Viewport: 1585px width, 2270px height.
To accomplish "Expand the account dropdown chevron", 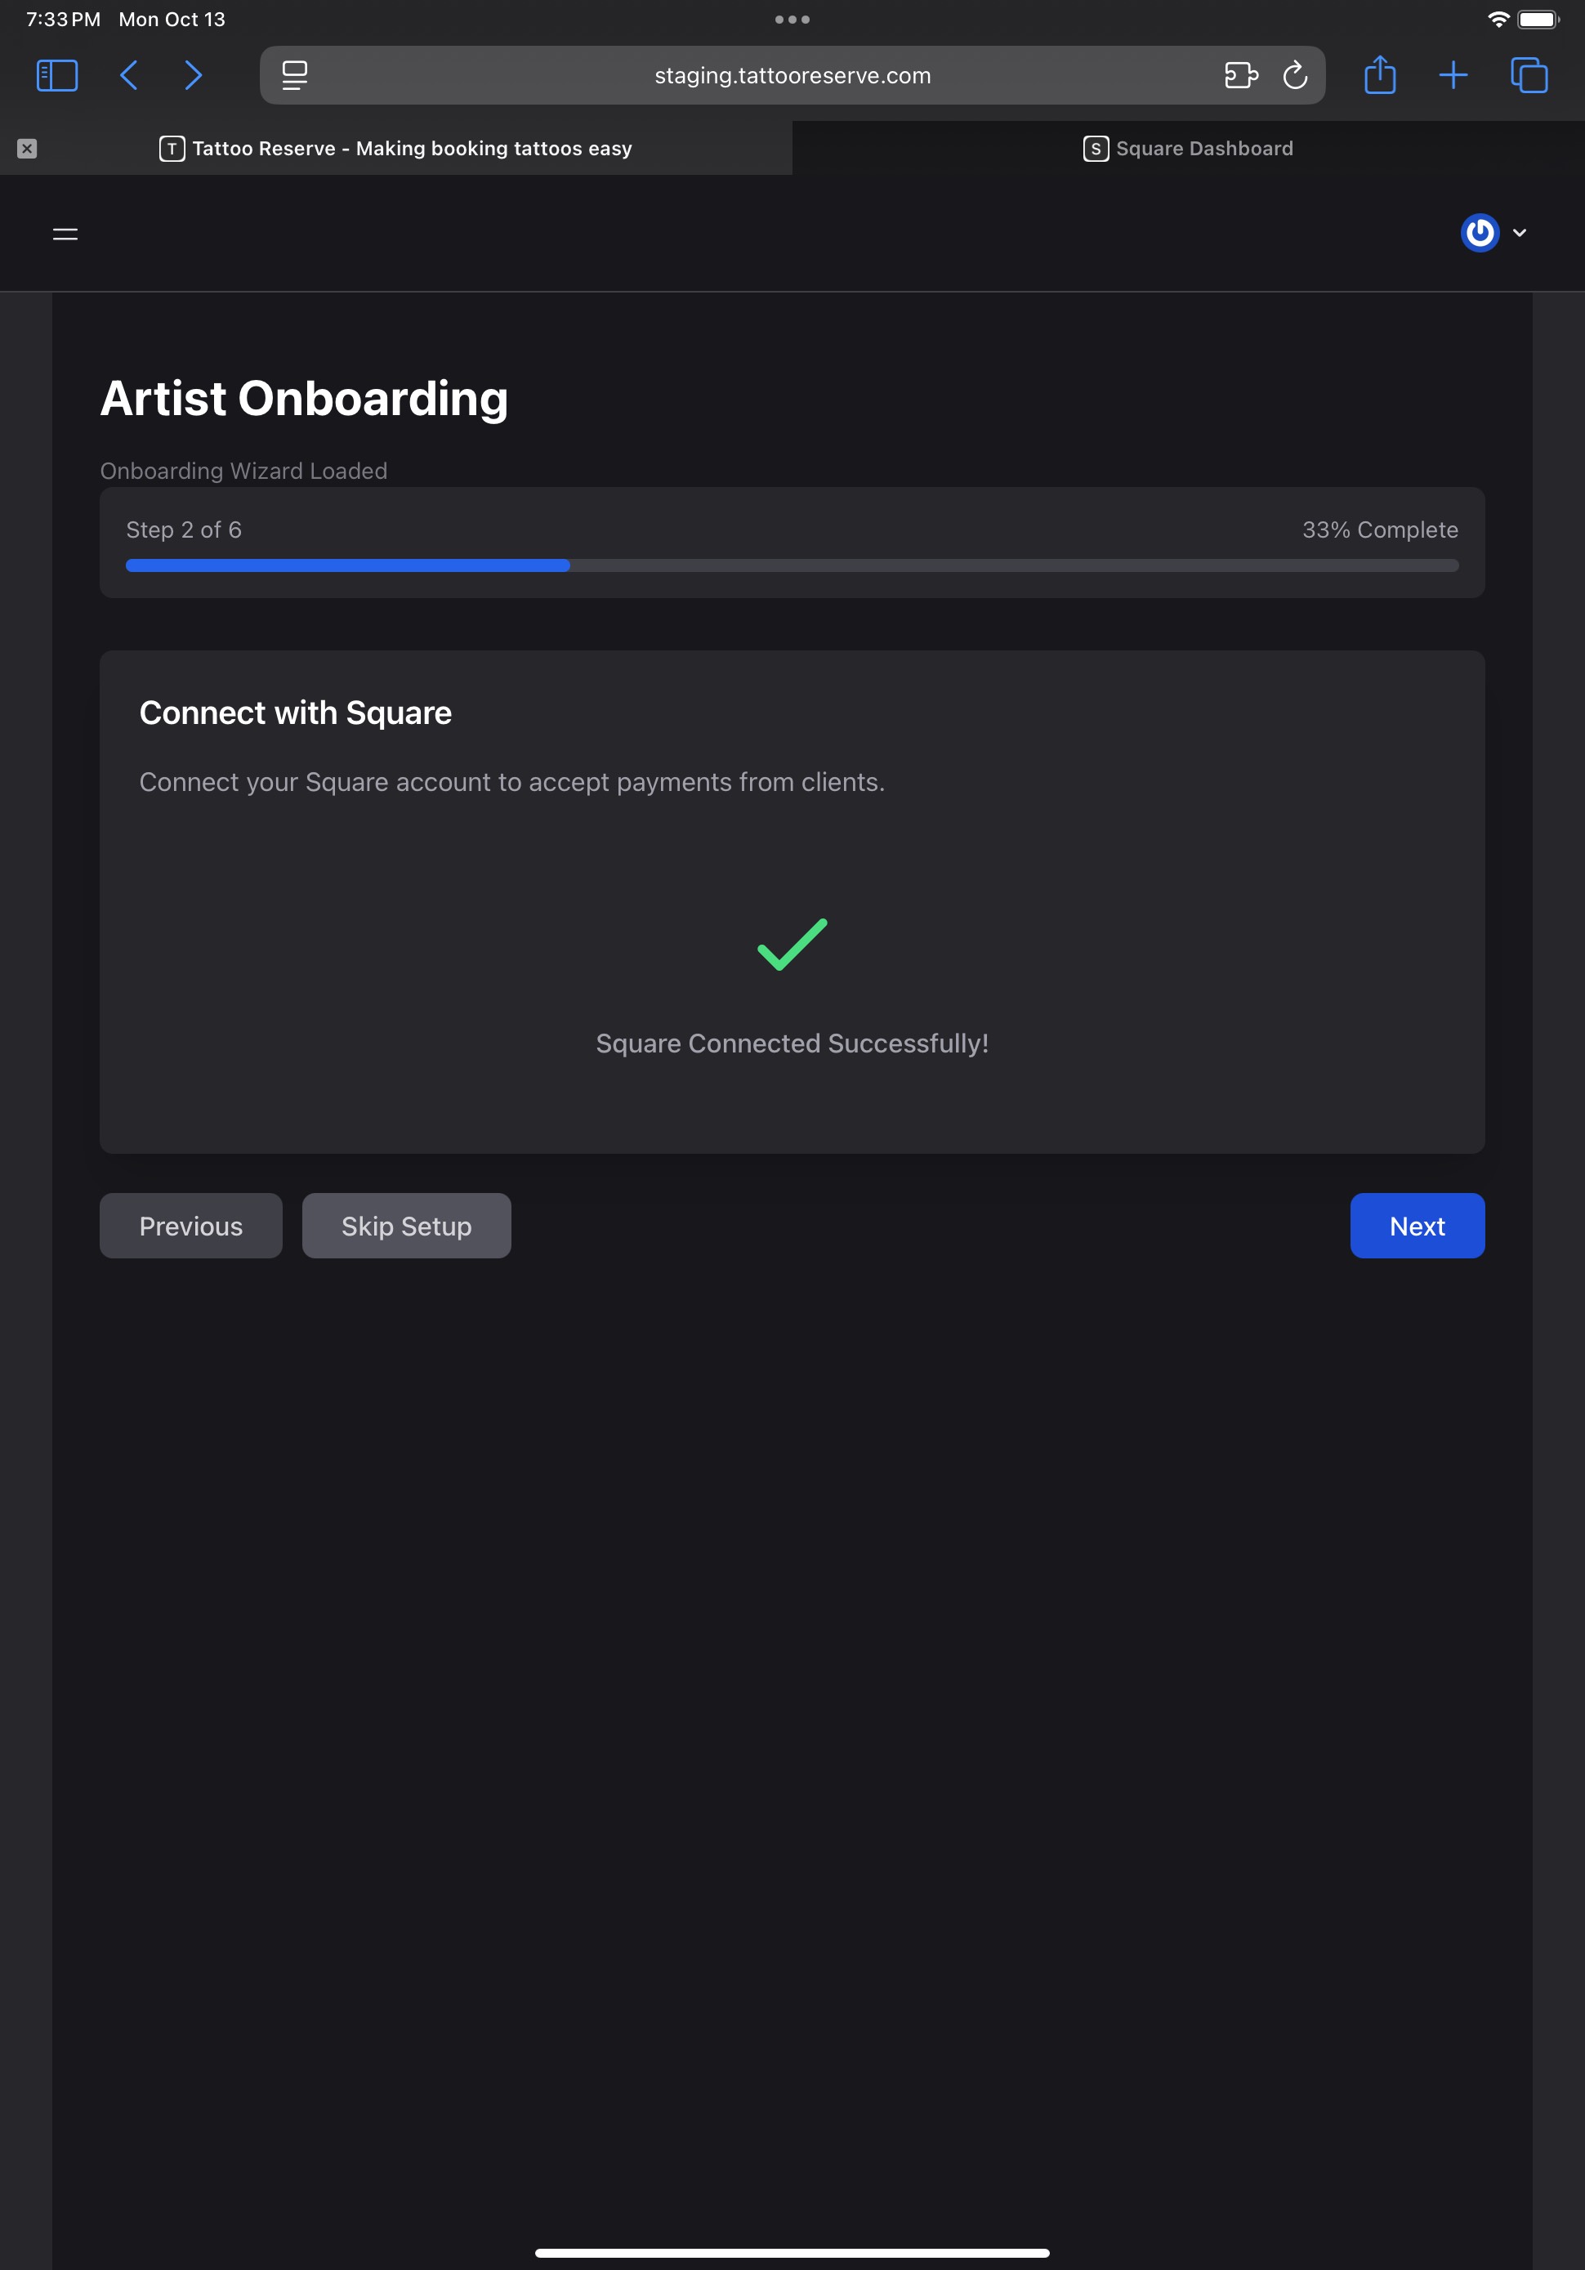I will pyautogui.click(x=1520, y=234).
